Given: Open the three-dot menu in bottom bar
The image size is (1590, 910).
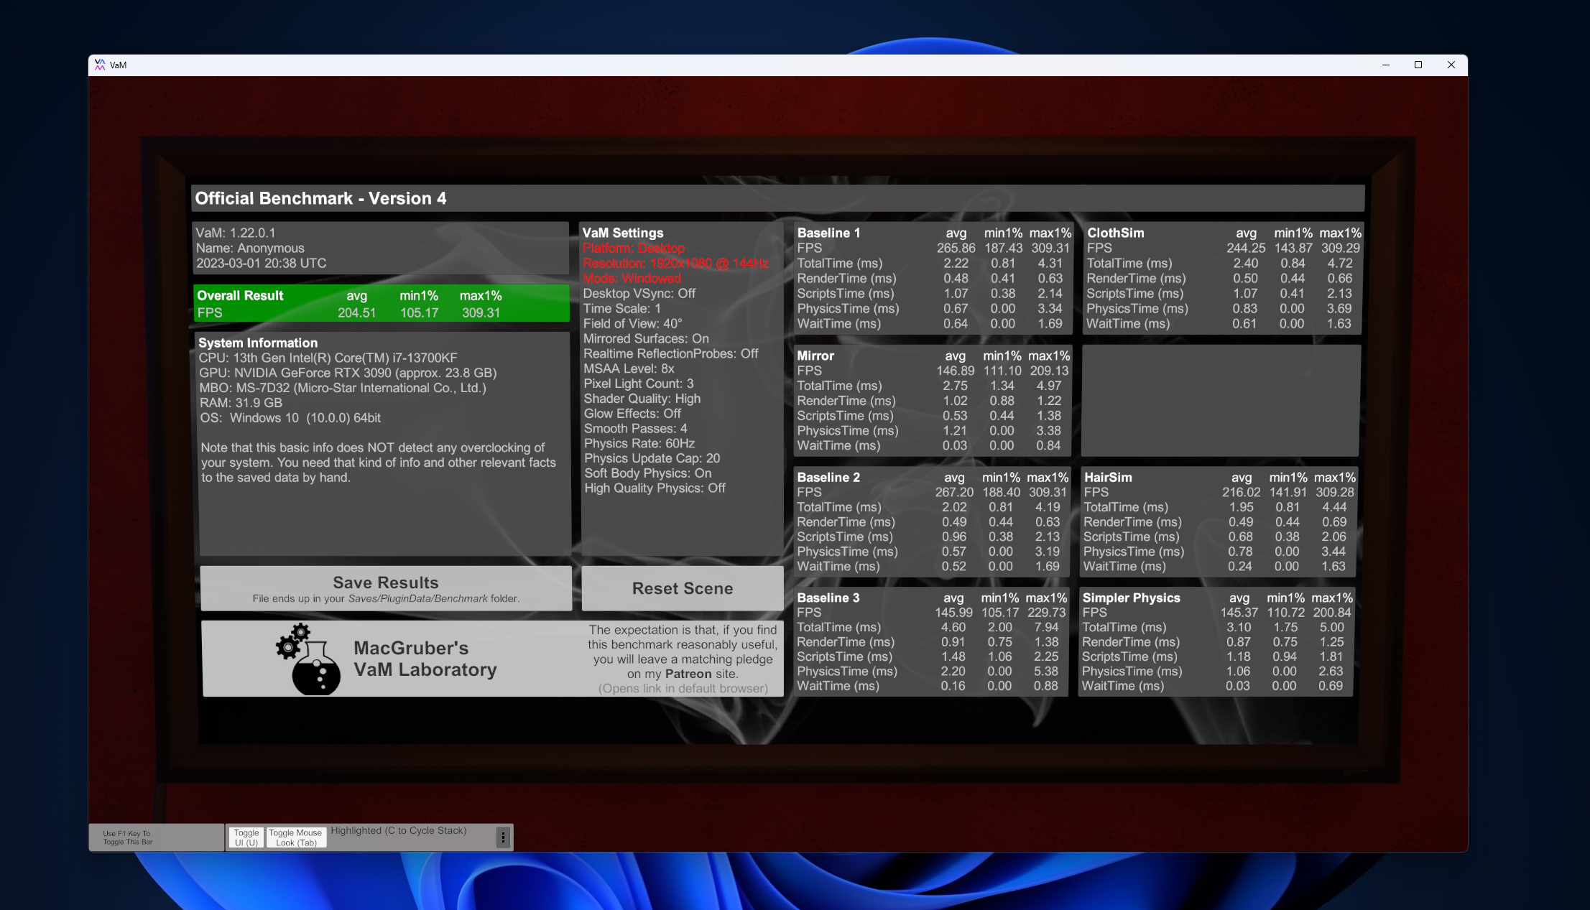Looking at the screenshot, I should point(503,837).
